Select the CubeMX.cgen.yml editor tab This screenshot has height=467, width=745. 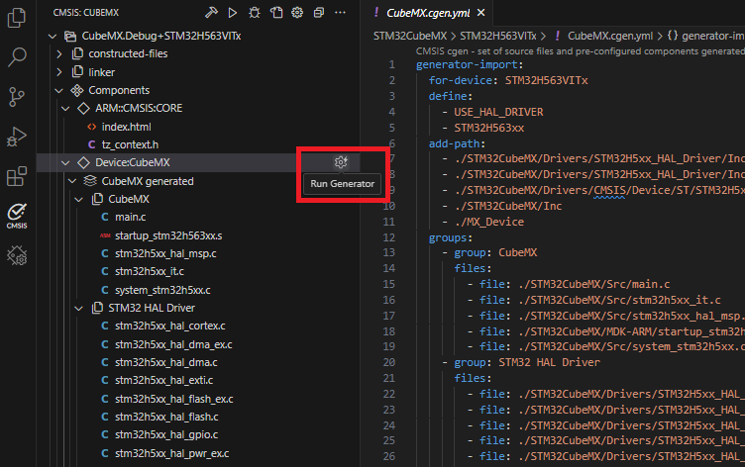(x=428, y=13)
